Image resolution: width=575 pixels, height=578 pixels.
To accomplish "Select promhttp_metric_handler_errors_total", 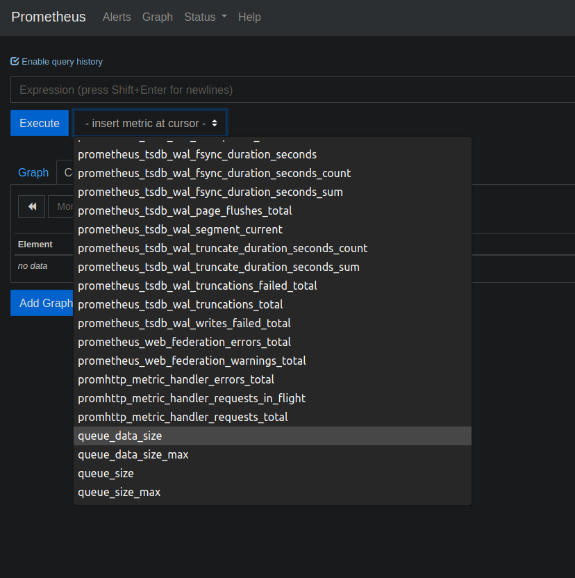I will click(272, 380).
